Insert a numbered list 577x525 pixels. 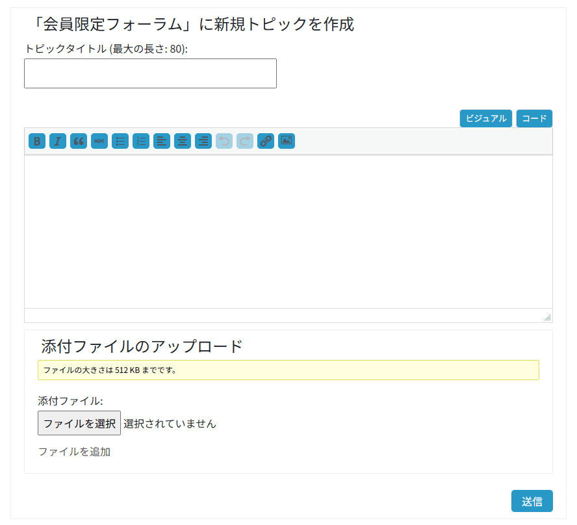pyautogui.click(x=141, y=141)
